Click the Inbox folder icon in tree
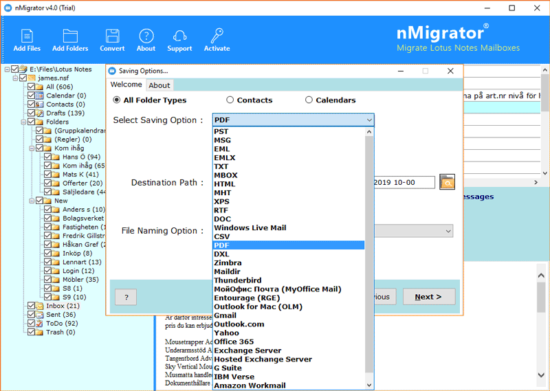Screen dimensions: 550x391 pyautogui.click(x=40, y=306)
